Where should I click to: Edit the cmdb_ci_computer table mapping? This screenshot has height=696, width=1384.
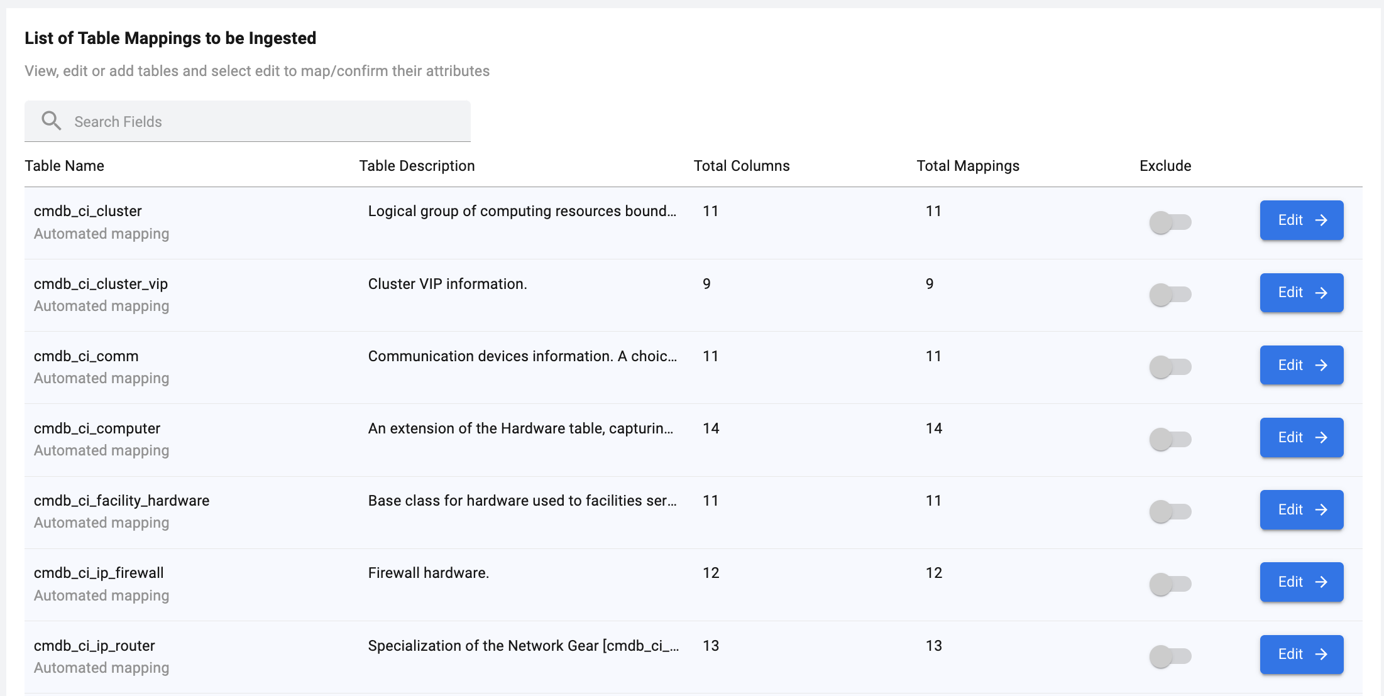(x=1302, y=437)
